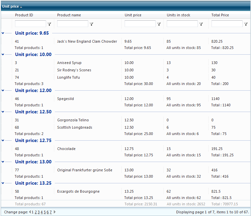Click Total : 821.5 group footer
Image resolution: width=251 pixels, height=216 pixels.
click(x=221, y=198)
